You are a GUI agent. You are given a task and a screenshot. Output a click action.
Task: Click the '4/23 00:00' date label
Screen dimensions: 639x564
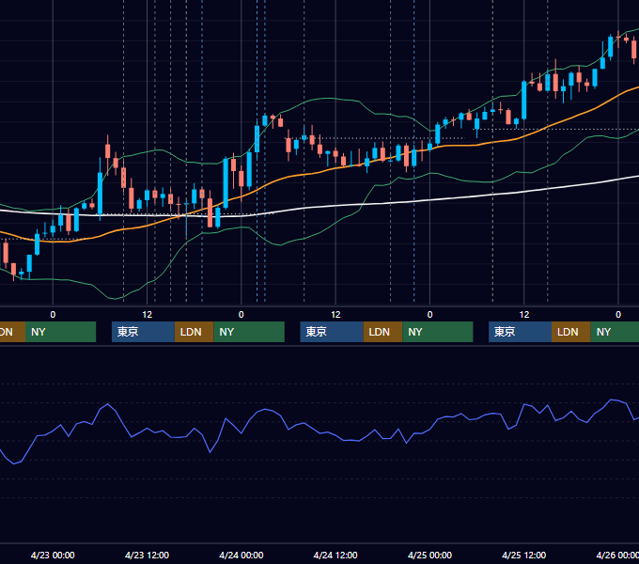[x=53, y=555]
